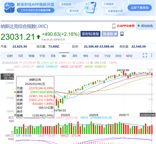Image resolution: width=156 pixels, height=144 pixels.
Task: Click the clipboard illustration in the banner
Action: [x=91, y=7]
